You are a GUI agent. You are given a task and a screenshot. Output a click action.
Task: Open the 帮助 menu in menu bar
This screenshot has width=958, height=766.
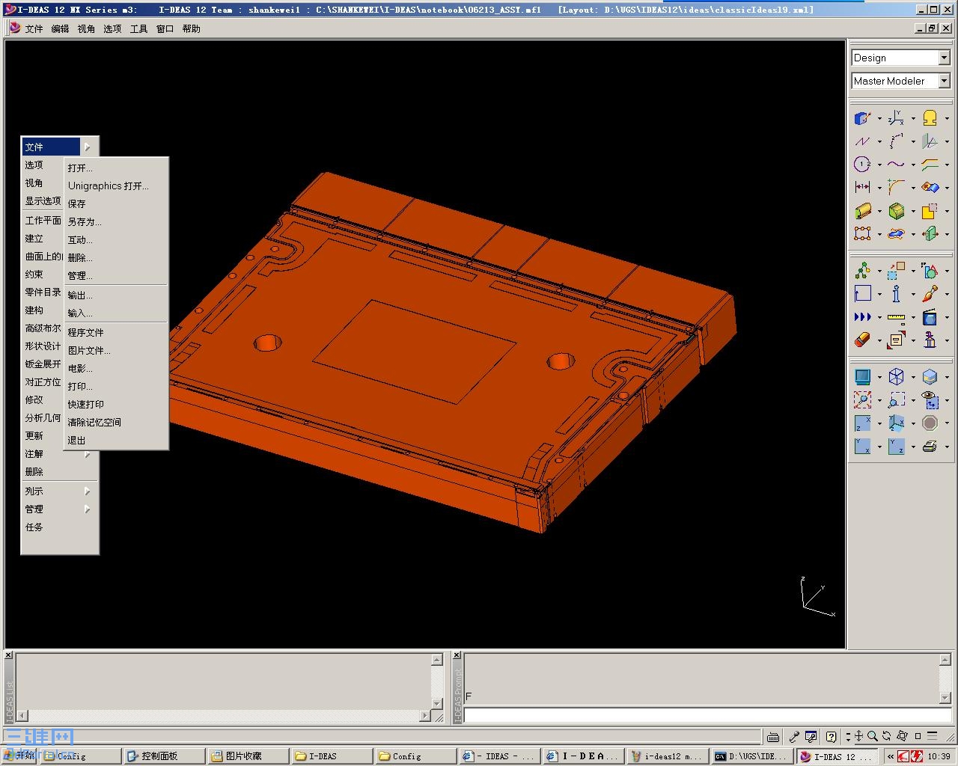click(x=191, y=28)
